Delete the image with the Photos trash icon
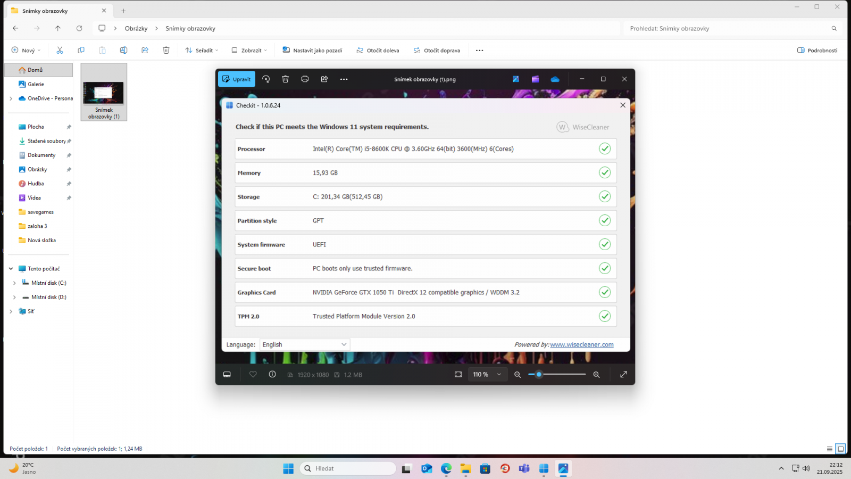851x479 pixels. pos(286,79)
